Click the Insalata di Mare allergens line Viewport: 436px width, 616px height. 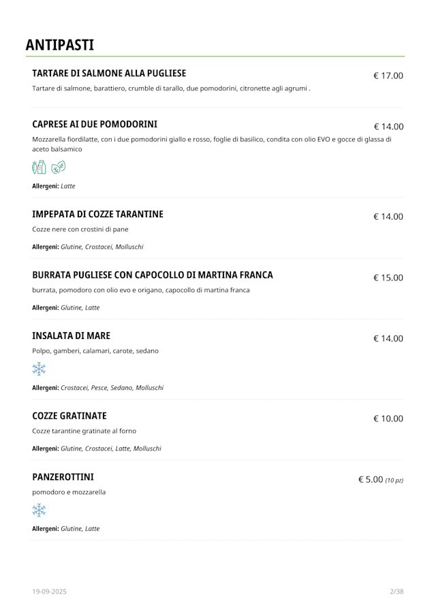[97, 388]
